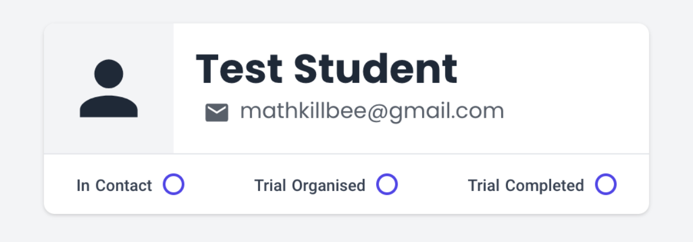Select the "Trial Completed" label text
The image size is (693, 242).
tap(525, 185)
